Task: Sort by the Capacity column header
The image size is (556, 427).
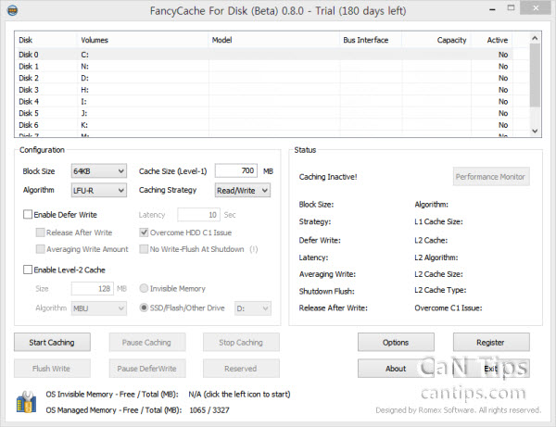Action: 436,40
